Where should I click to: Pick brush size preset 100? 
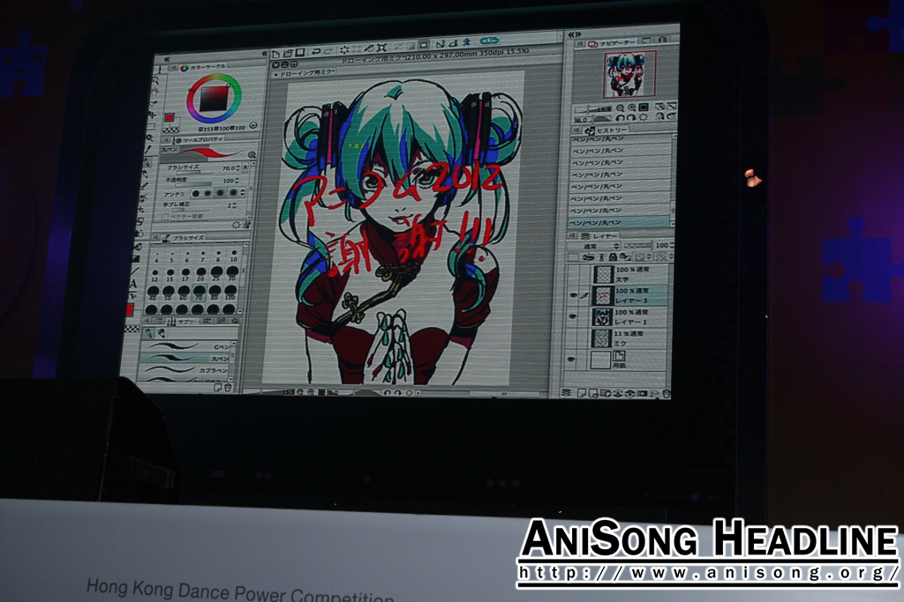click(x=230, y=292)
